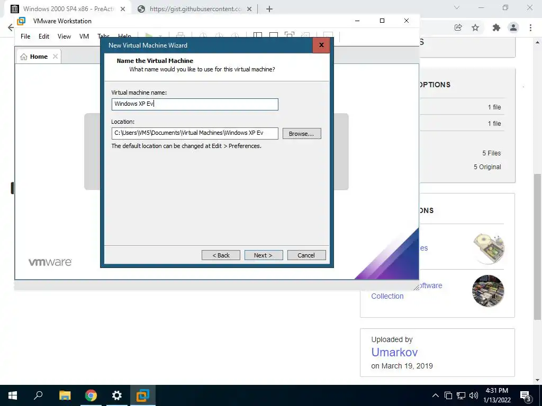Open Chrome's three-dot menu
Screen dimensions: 542x406
530,27
